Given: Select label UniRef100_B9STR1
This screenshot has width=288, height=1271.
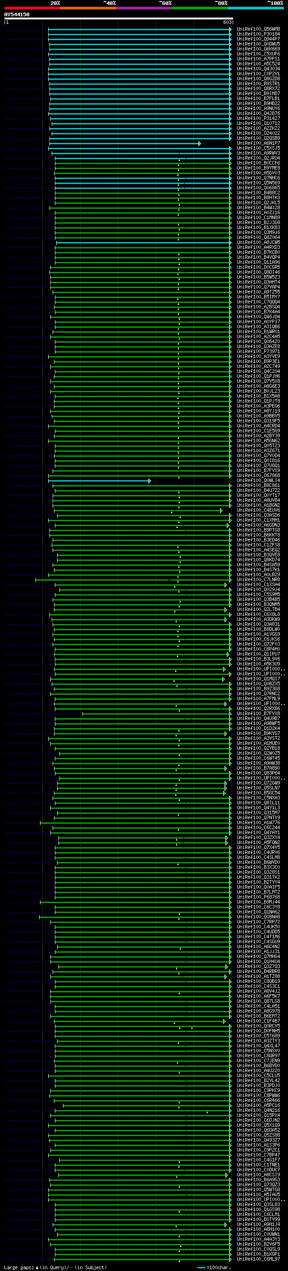Looking at the screenshot, I should (x=258, y=84).
